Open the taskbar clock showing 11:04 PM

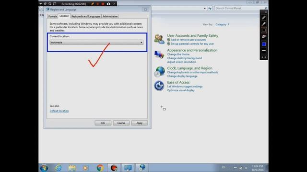(258, 168)
